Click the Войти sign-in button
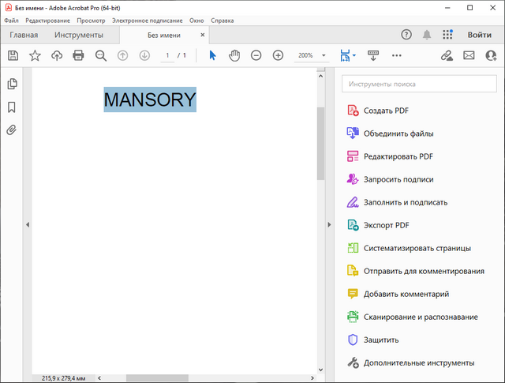 tap(479, 35)
